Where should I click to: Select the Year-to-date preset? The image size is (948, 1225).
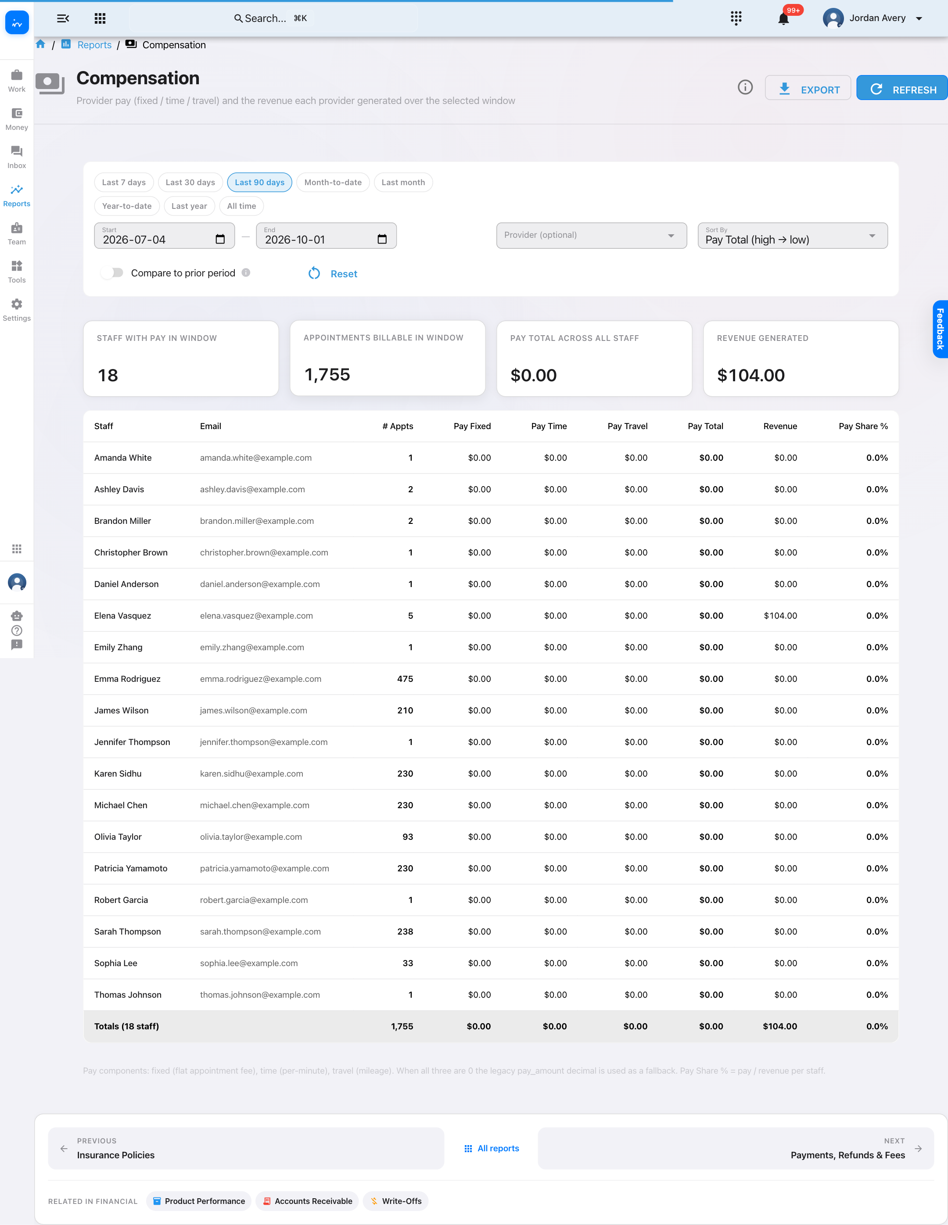[127, 206]
